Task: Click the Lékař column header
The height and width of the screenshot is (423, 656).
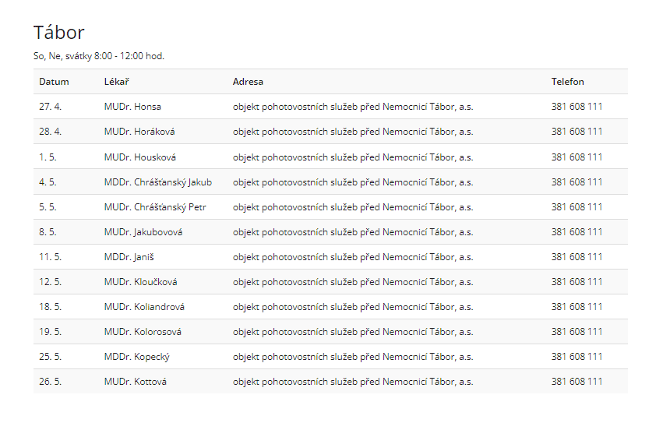Action: tap(115, 82)
